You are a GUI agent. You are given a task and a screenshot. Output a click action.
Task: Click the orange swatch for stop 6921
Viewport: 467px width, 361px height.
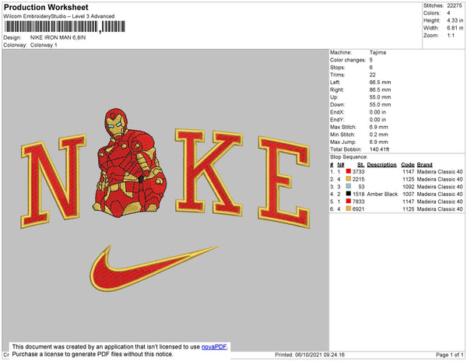349,209
